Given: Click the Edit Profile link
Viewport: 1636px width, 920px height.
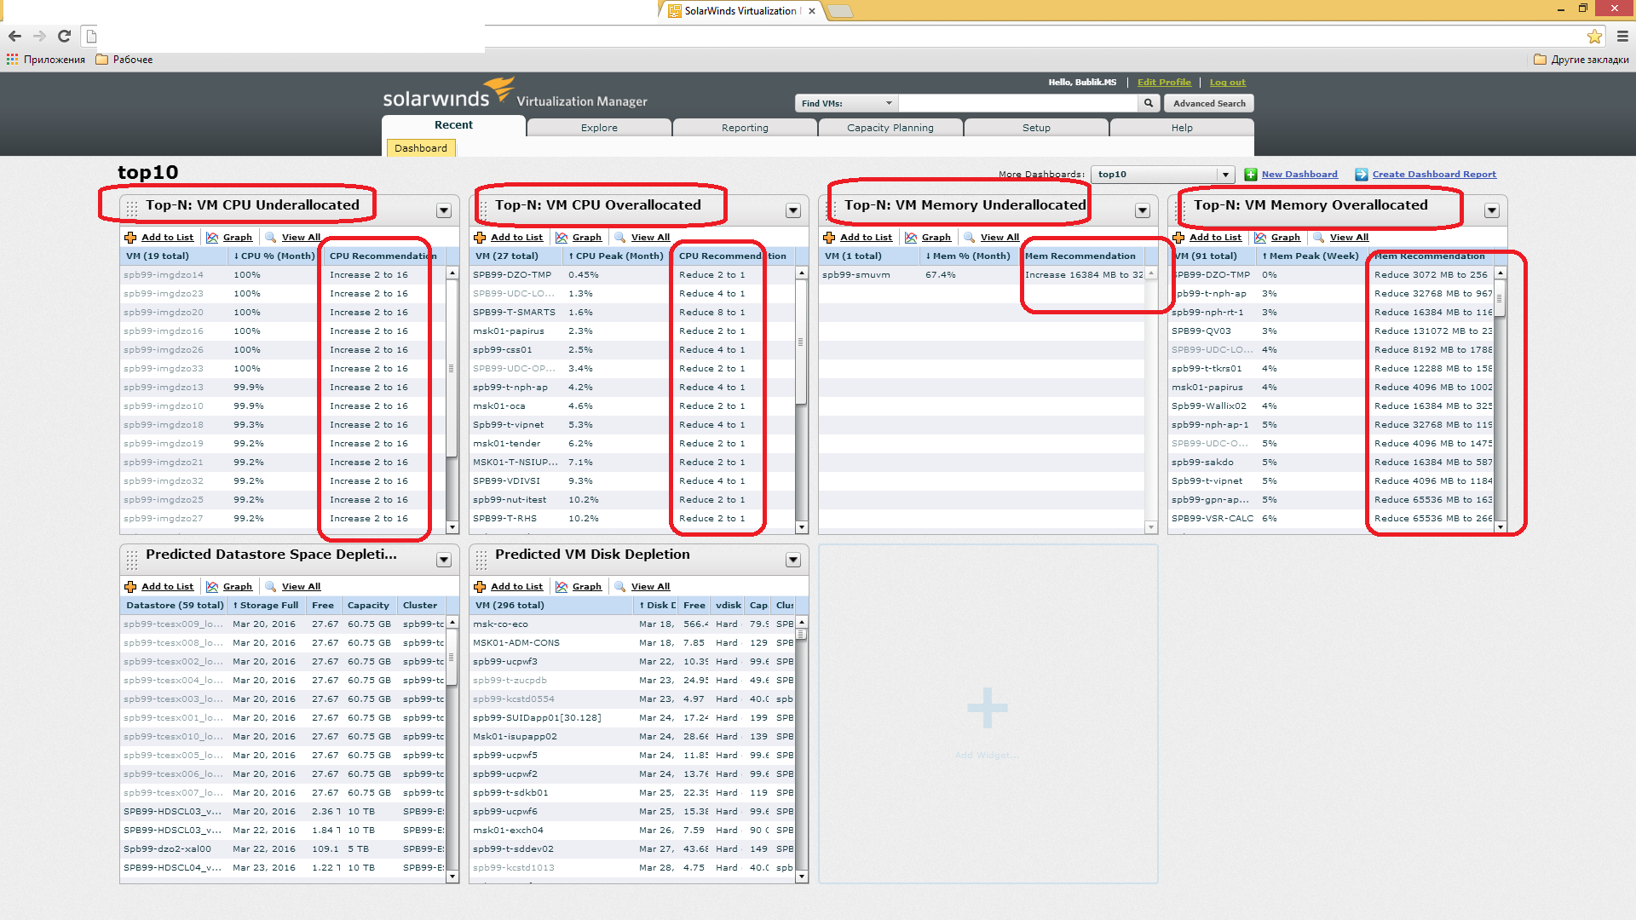Looking at the screenshot, I should tap(1164, 83).
